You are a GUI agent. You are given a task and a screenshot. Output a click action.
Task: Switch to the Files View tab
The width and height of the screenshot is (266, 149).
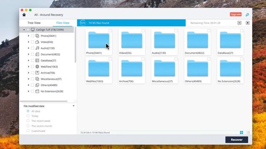[x=63, y=23]
